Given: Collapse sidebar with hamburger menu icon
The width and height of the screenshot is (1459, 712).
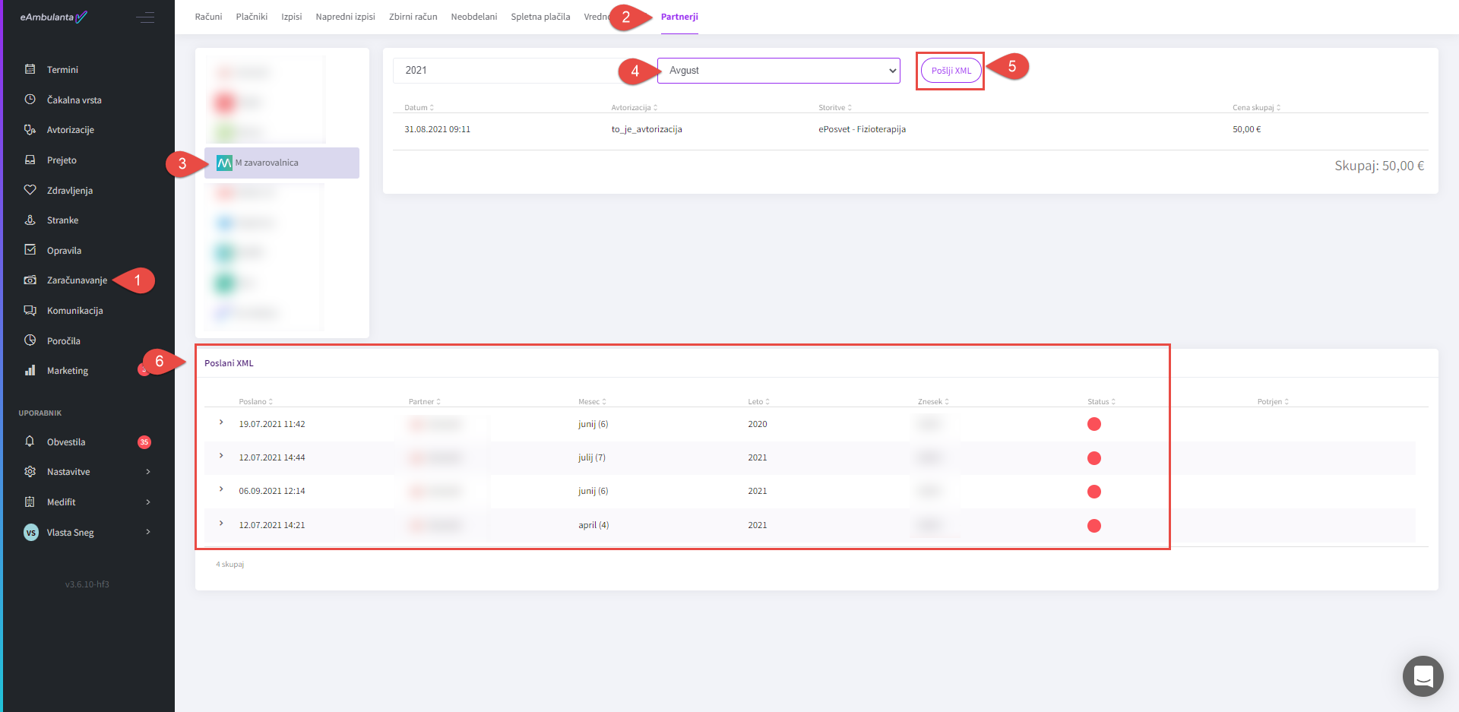Looking at the screenshot, I should (x=145, y=17).
